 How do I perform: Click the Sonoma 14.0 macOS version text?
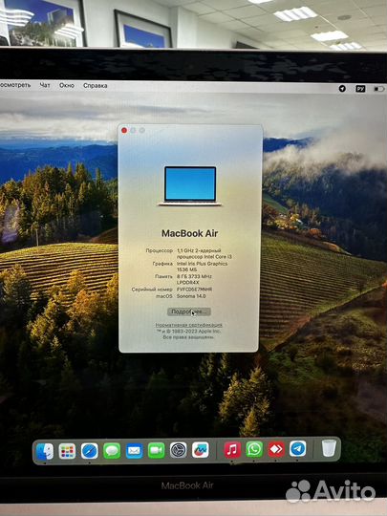pos(191,296)
